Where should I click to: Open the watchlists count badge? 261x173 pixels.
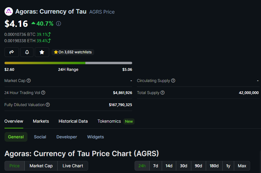click(73, 52)
